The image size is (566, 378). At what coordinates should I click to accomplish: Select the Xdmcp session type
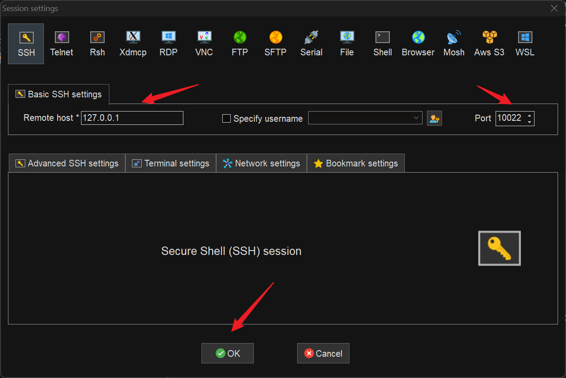coord(133,44)
